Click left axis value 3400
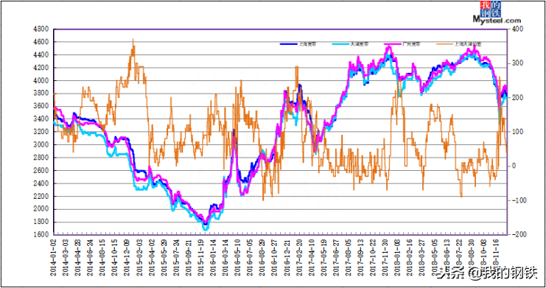The width and height of the screenshot is (546, 288). 41,119
